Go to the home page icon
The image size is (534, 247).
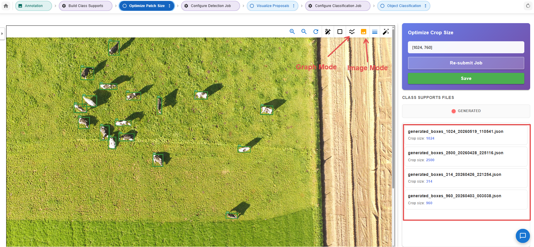(x=6, y=6)
